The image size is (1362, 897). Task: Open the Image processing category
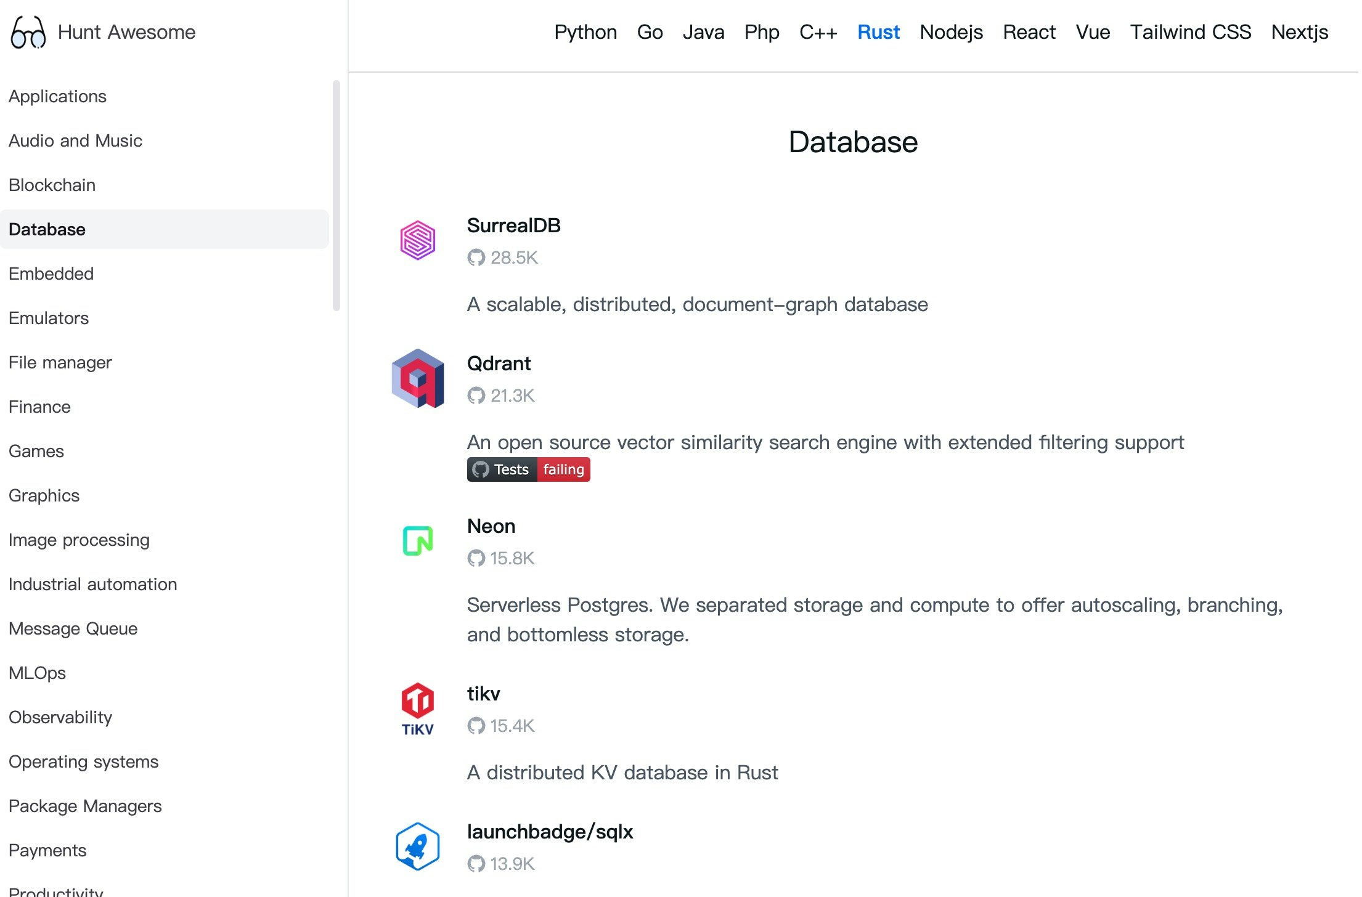coord(79,540)
